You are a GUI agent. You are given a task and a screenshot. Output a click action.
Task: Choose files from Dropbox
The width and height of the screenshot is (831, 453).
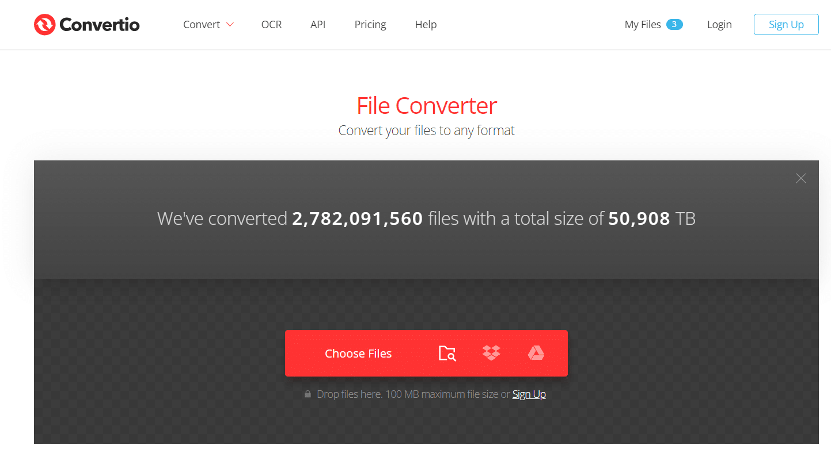tap(491, 353)
